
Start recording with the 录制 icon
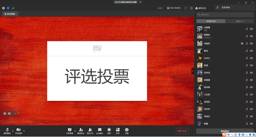pyautogui.click(x=109, y=131)
